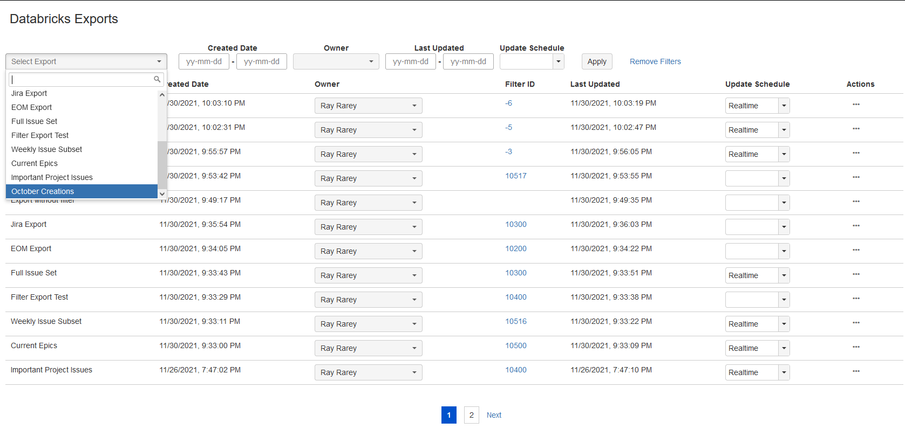Expand the Owner filter dropdown
Screen dimensions: 905x429
336,61
